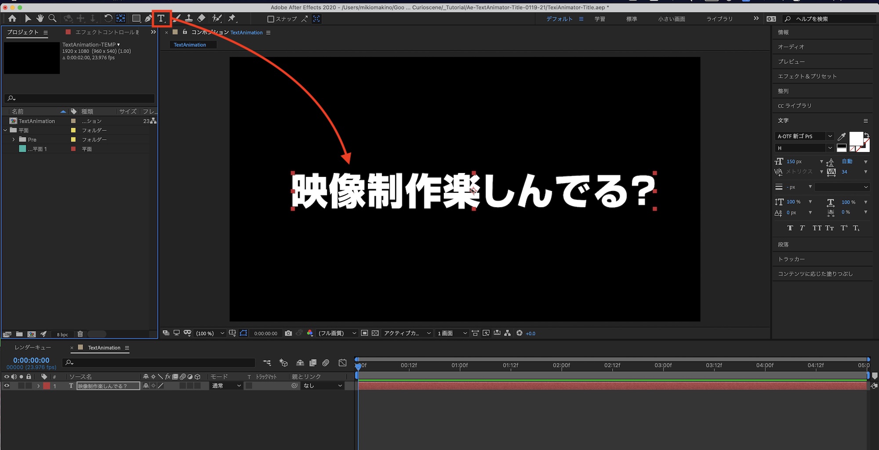Open the エフェクト＆プリセット panel
The image size is (879, 450).
click(x=807, y=76)
